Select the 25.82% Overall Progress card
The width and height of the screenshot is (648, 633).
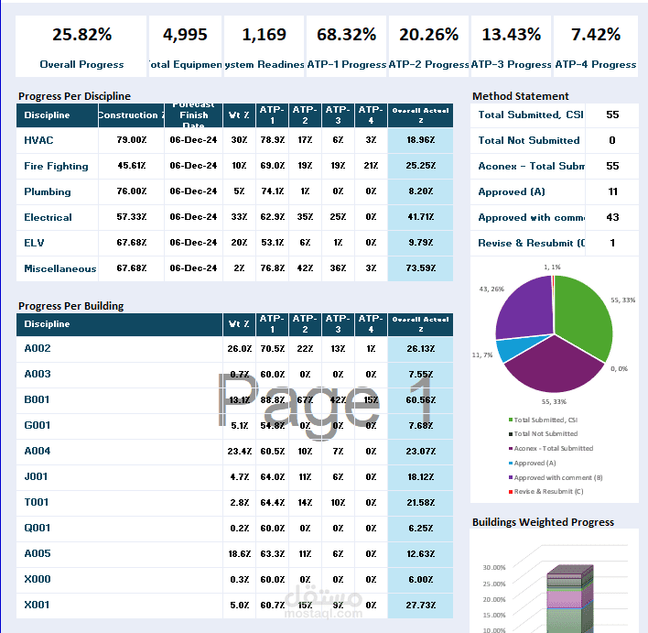pos(81,47)
